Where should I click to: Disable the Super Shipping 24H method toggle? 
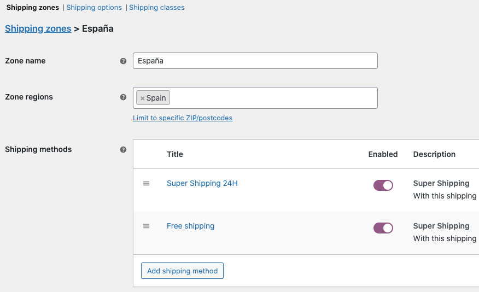click(x=383, y=185)
